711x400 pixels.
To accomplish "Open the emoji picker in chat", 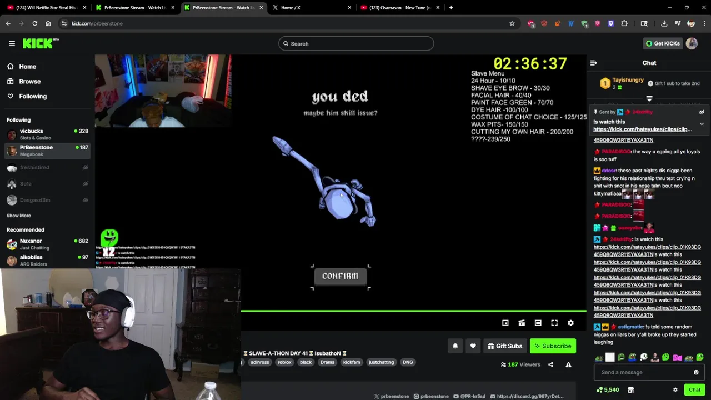I will (696, 372).
